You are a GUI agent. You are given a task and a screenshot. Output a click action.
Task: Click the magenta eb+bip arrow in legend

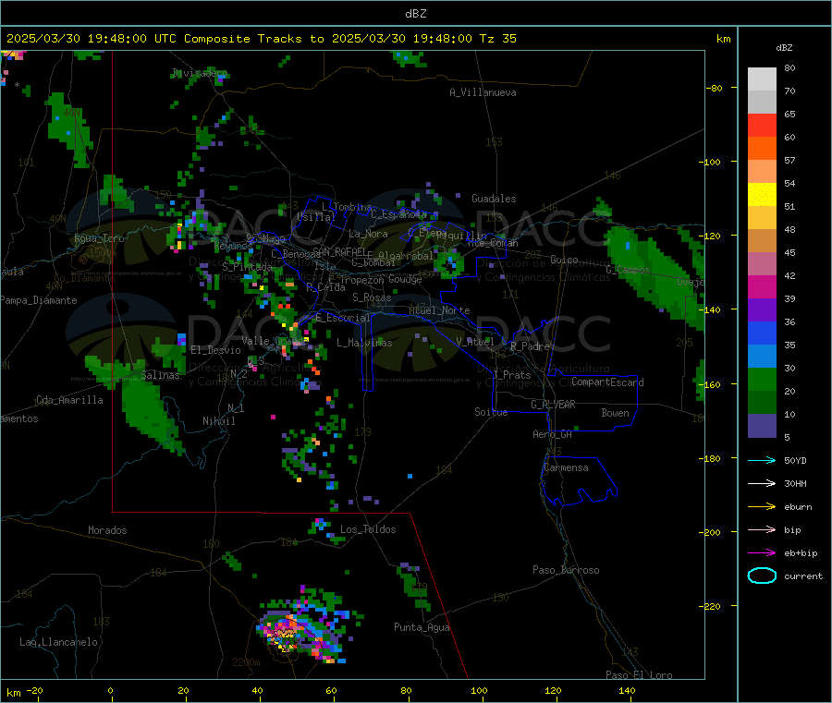[762, 553]
